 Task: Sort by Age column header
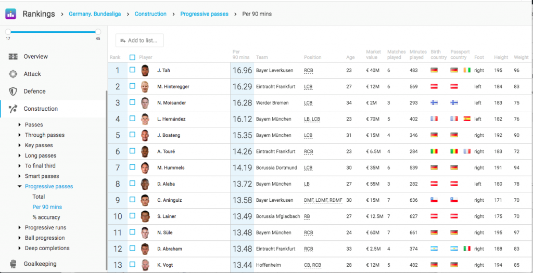(350, 57)
